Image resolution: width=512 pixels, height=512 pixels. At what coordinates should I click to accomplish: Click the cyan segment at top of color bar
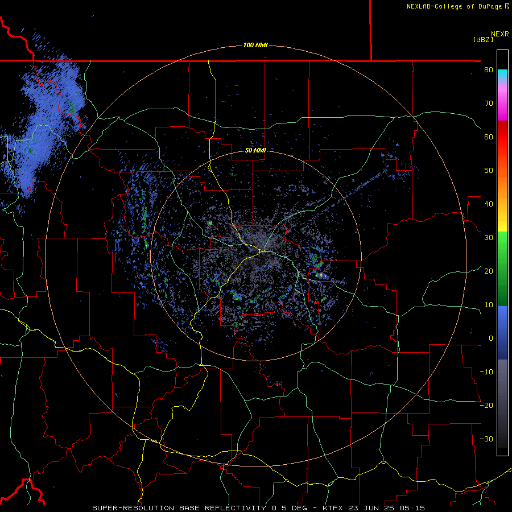tap(502, 74)
